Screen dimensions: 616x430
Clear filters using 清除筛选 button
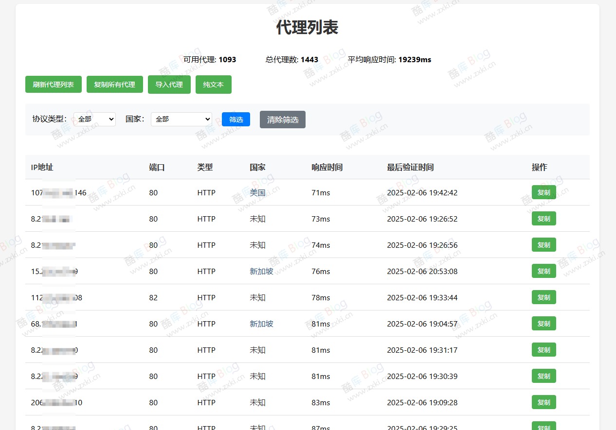click(x=282, y=120)
